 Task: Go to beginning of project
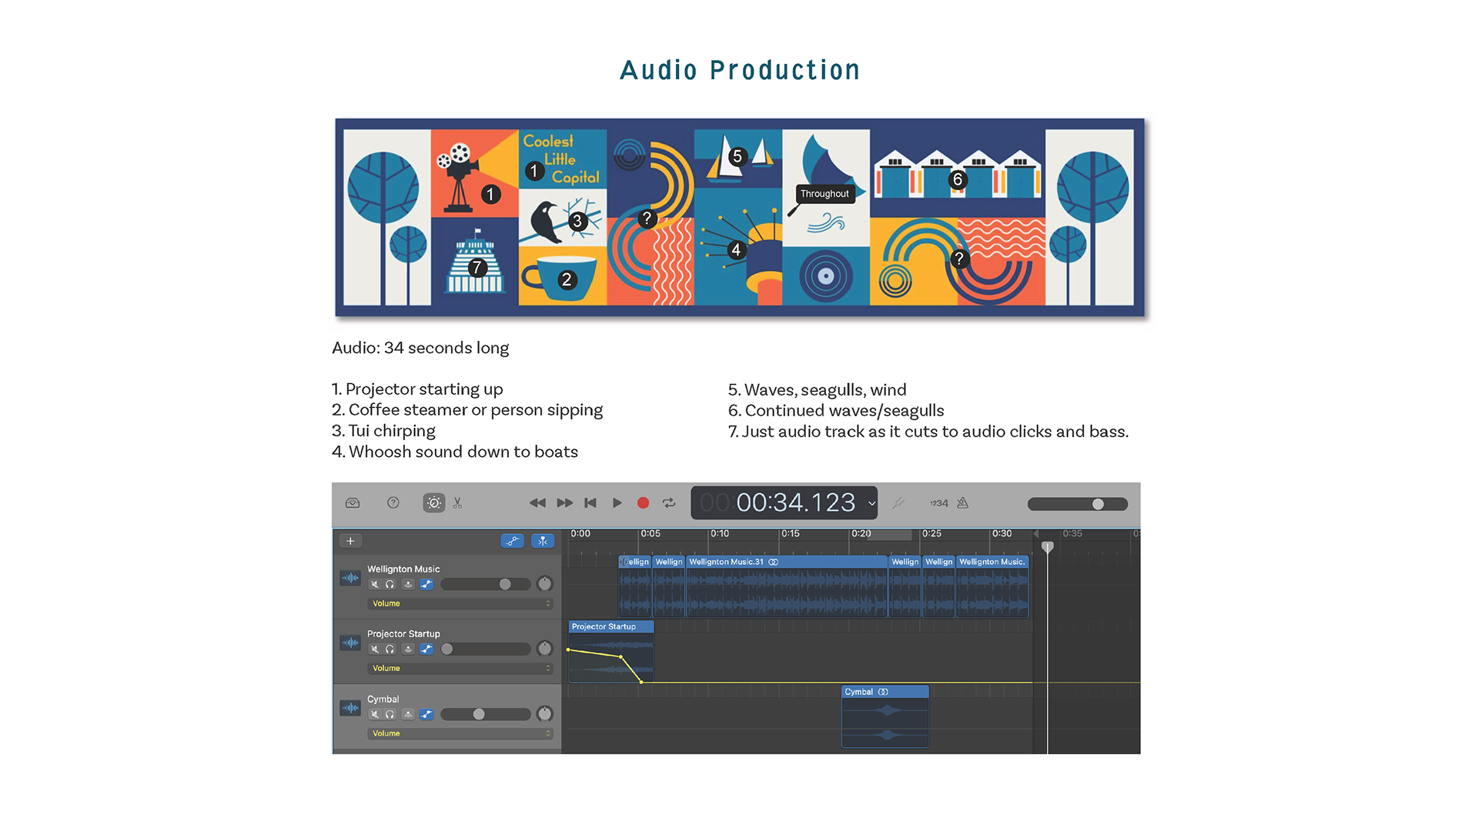590,503
